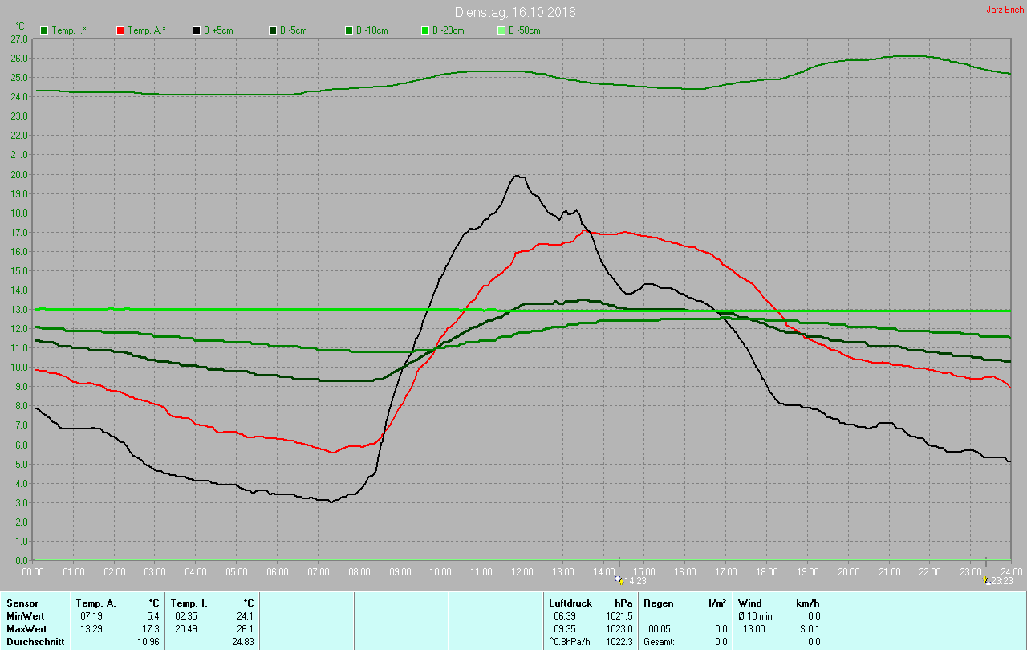Click the "18:00" time axis label
Image resolution: width=1027 pixels, height=650 pixels.
[766, 572]
